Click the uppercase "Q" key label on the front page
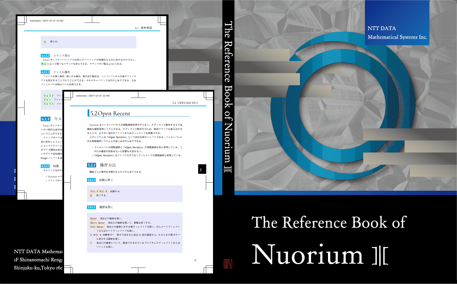 tap(91, 195)
